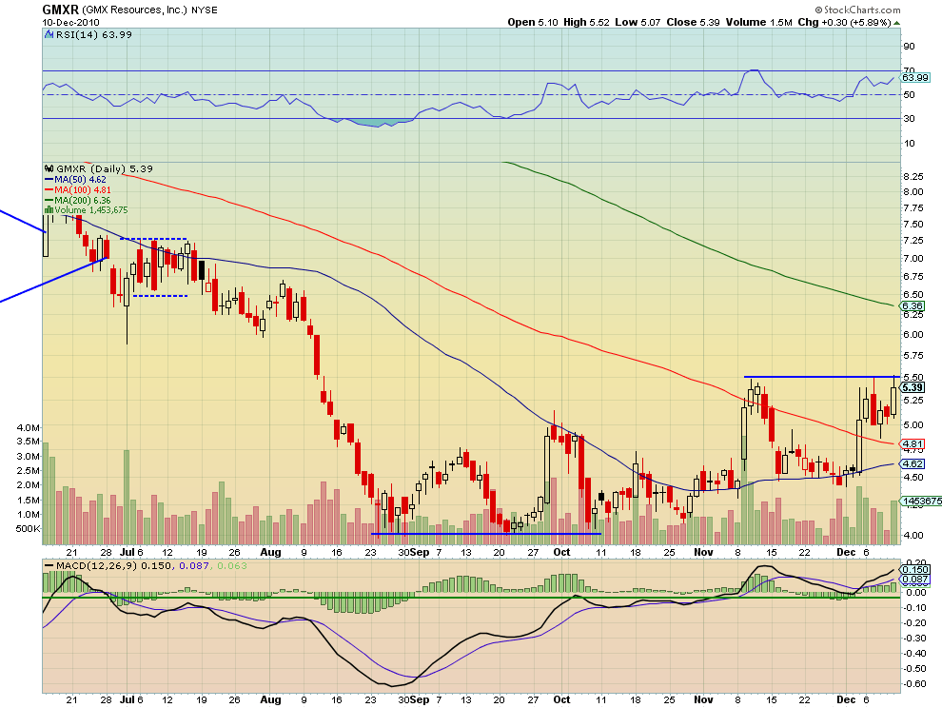Click the 4.00 price axis label
This screenshot has height=708, width=942.
click(913, 535)
